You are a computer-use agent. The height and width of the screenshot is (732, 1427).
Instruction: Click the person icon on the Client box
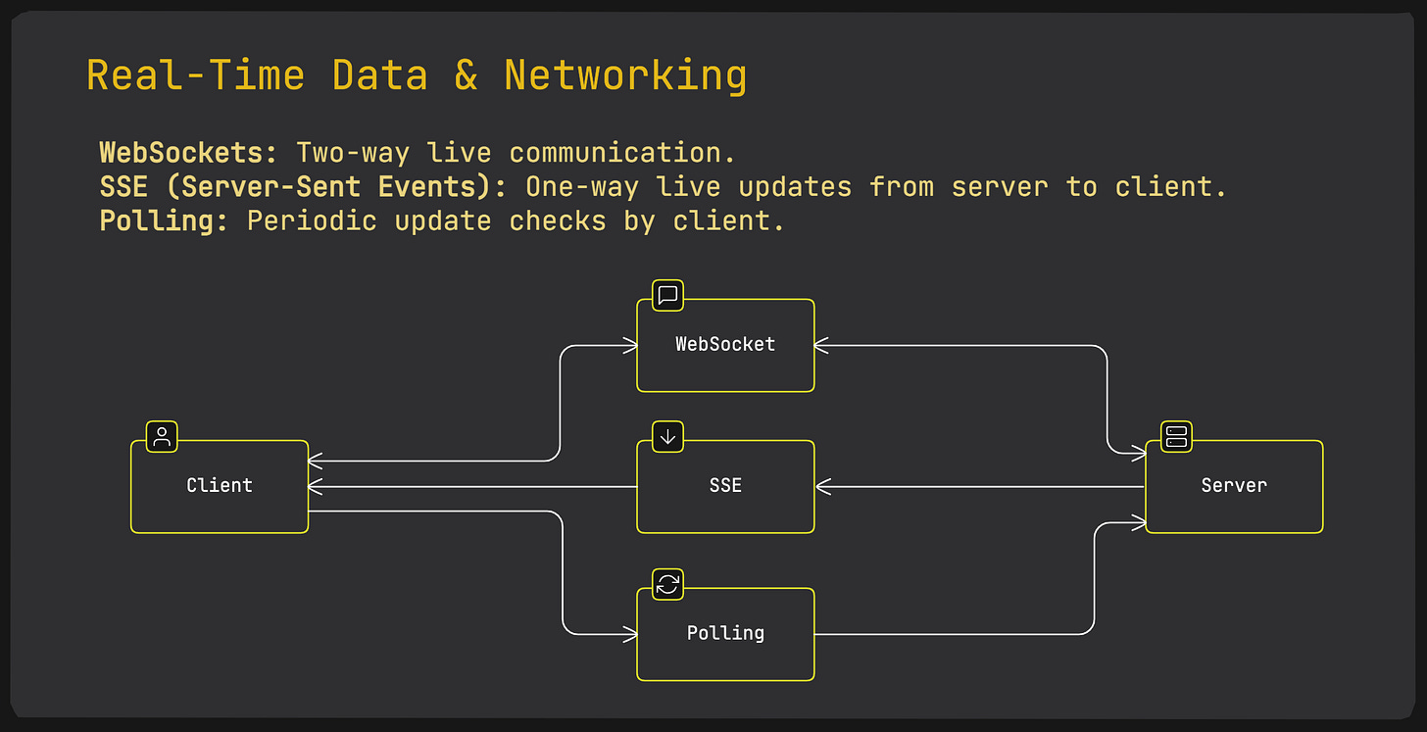pyautogui.click(x=160, y=436)
